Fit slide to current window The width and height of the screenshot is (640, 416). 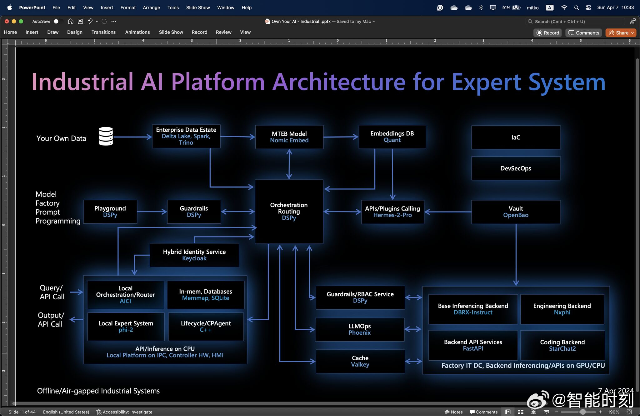(629, 412)
